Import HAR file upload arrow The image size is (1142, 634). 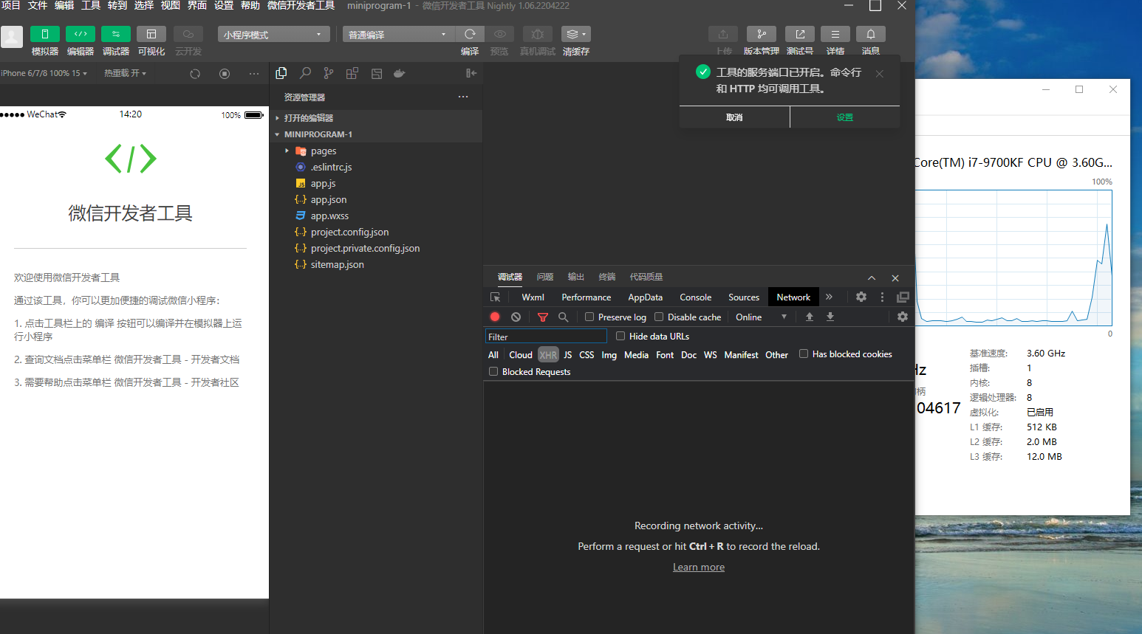[x=810, y=317]
